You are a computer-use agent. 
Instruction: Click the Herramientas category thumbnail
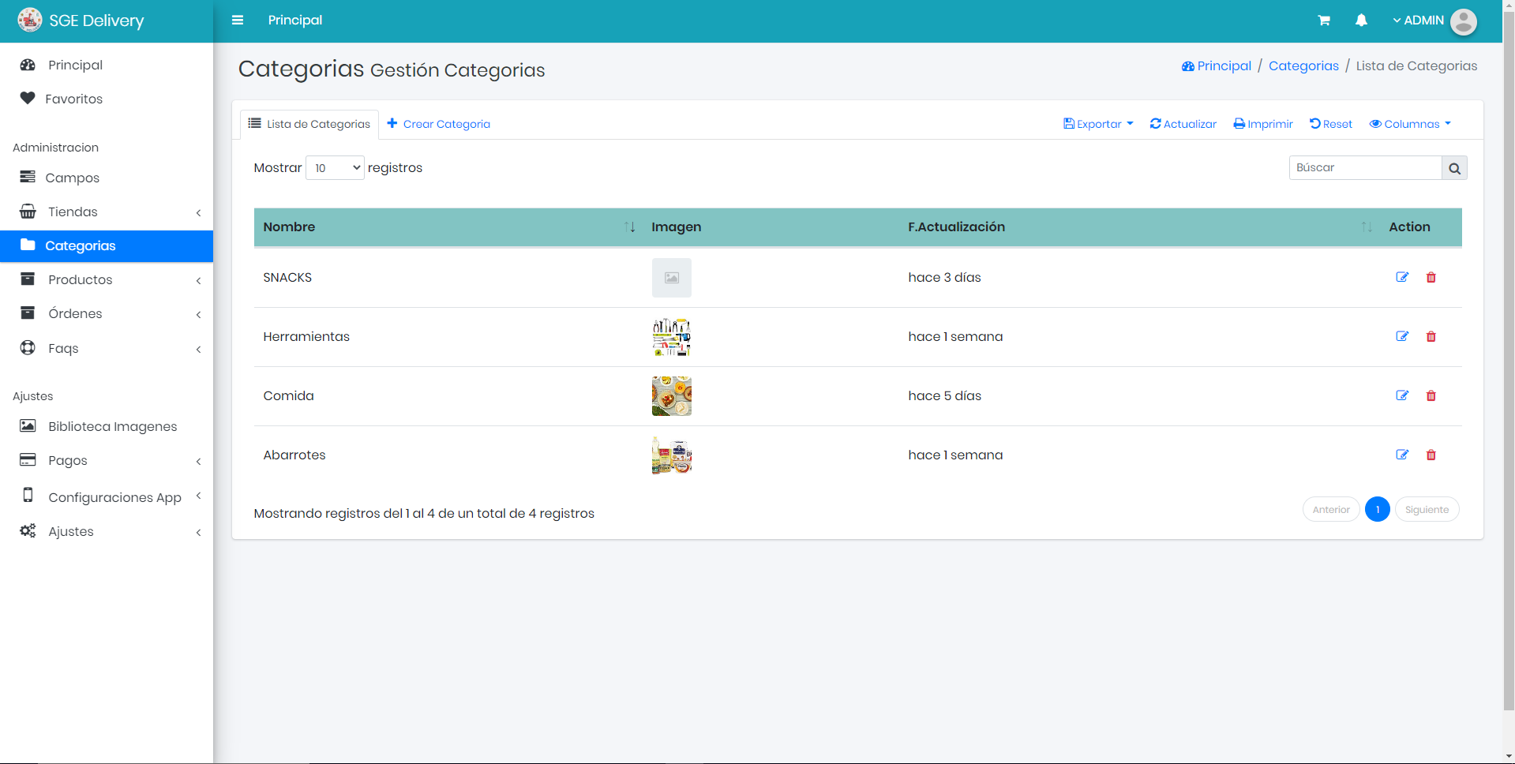click(671, 337)
